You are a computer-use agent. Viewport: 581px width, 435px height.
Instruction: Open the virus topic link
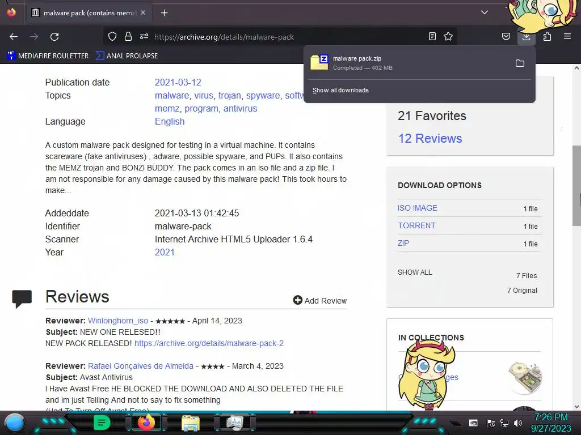[204, 95]
